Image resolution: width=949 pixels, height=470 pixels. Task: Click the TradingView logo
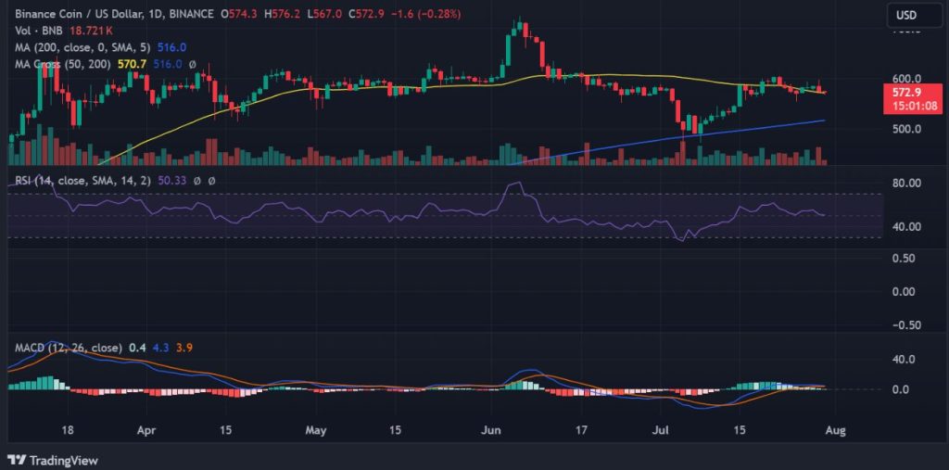pos(53,460)
